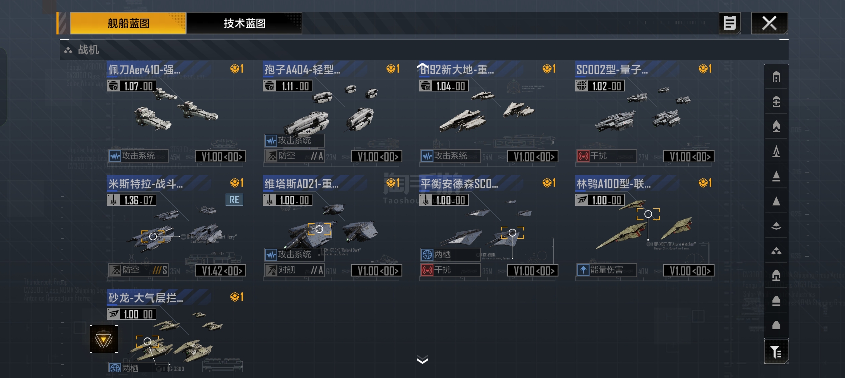Select the three-triangle fighter category sidebar icon
845x378 pixels.
tap(776, 251)
